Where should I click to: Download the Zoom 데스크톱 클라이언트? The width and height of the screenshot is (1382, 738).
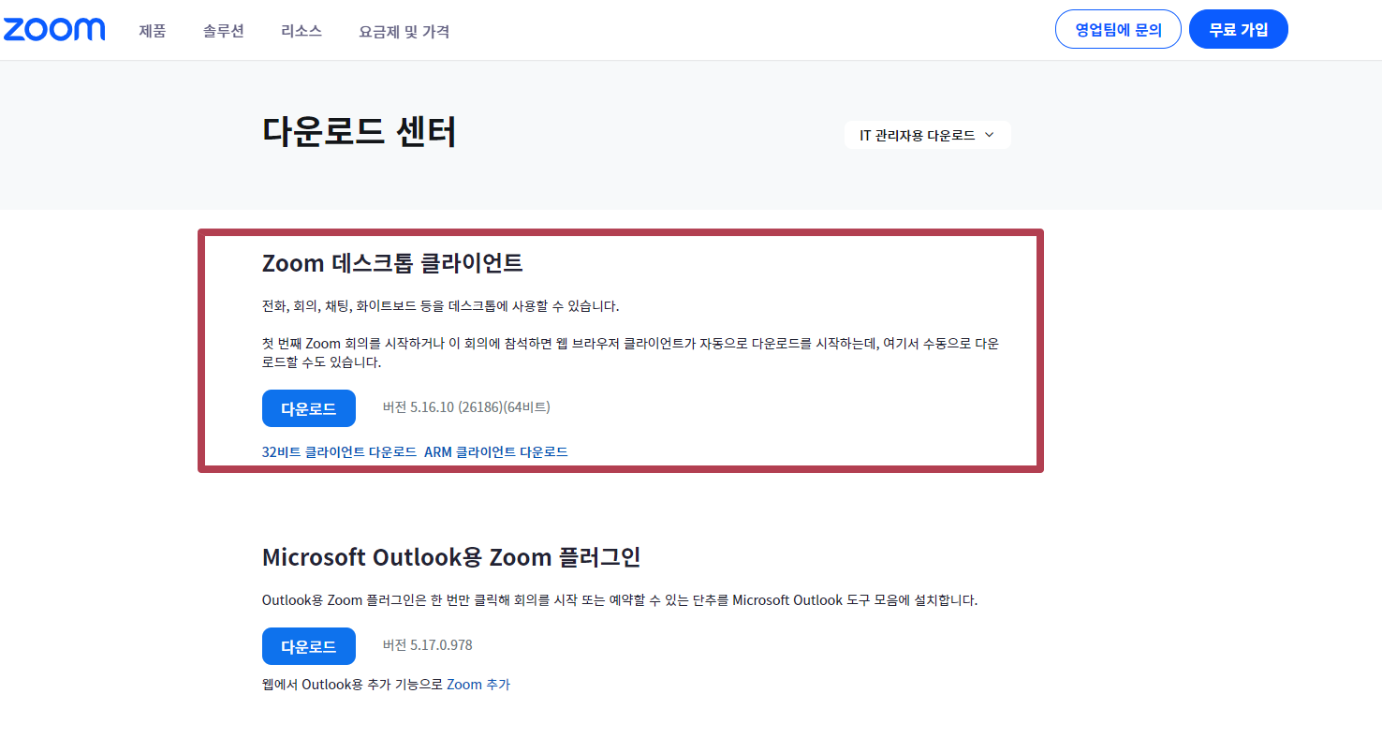[x=309, y=408]
